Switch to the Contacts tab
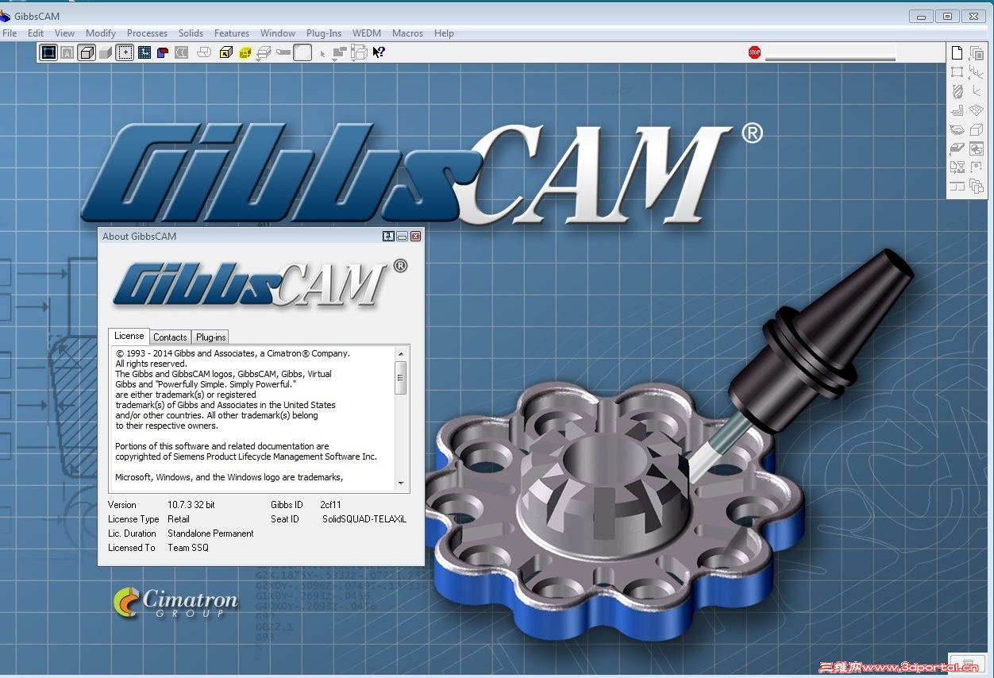The width and height of the screenshot is (994, 678). tap(170, 337)
